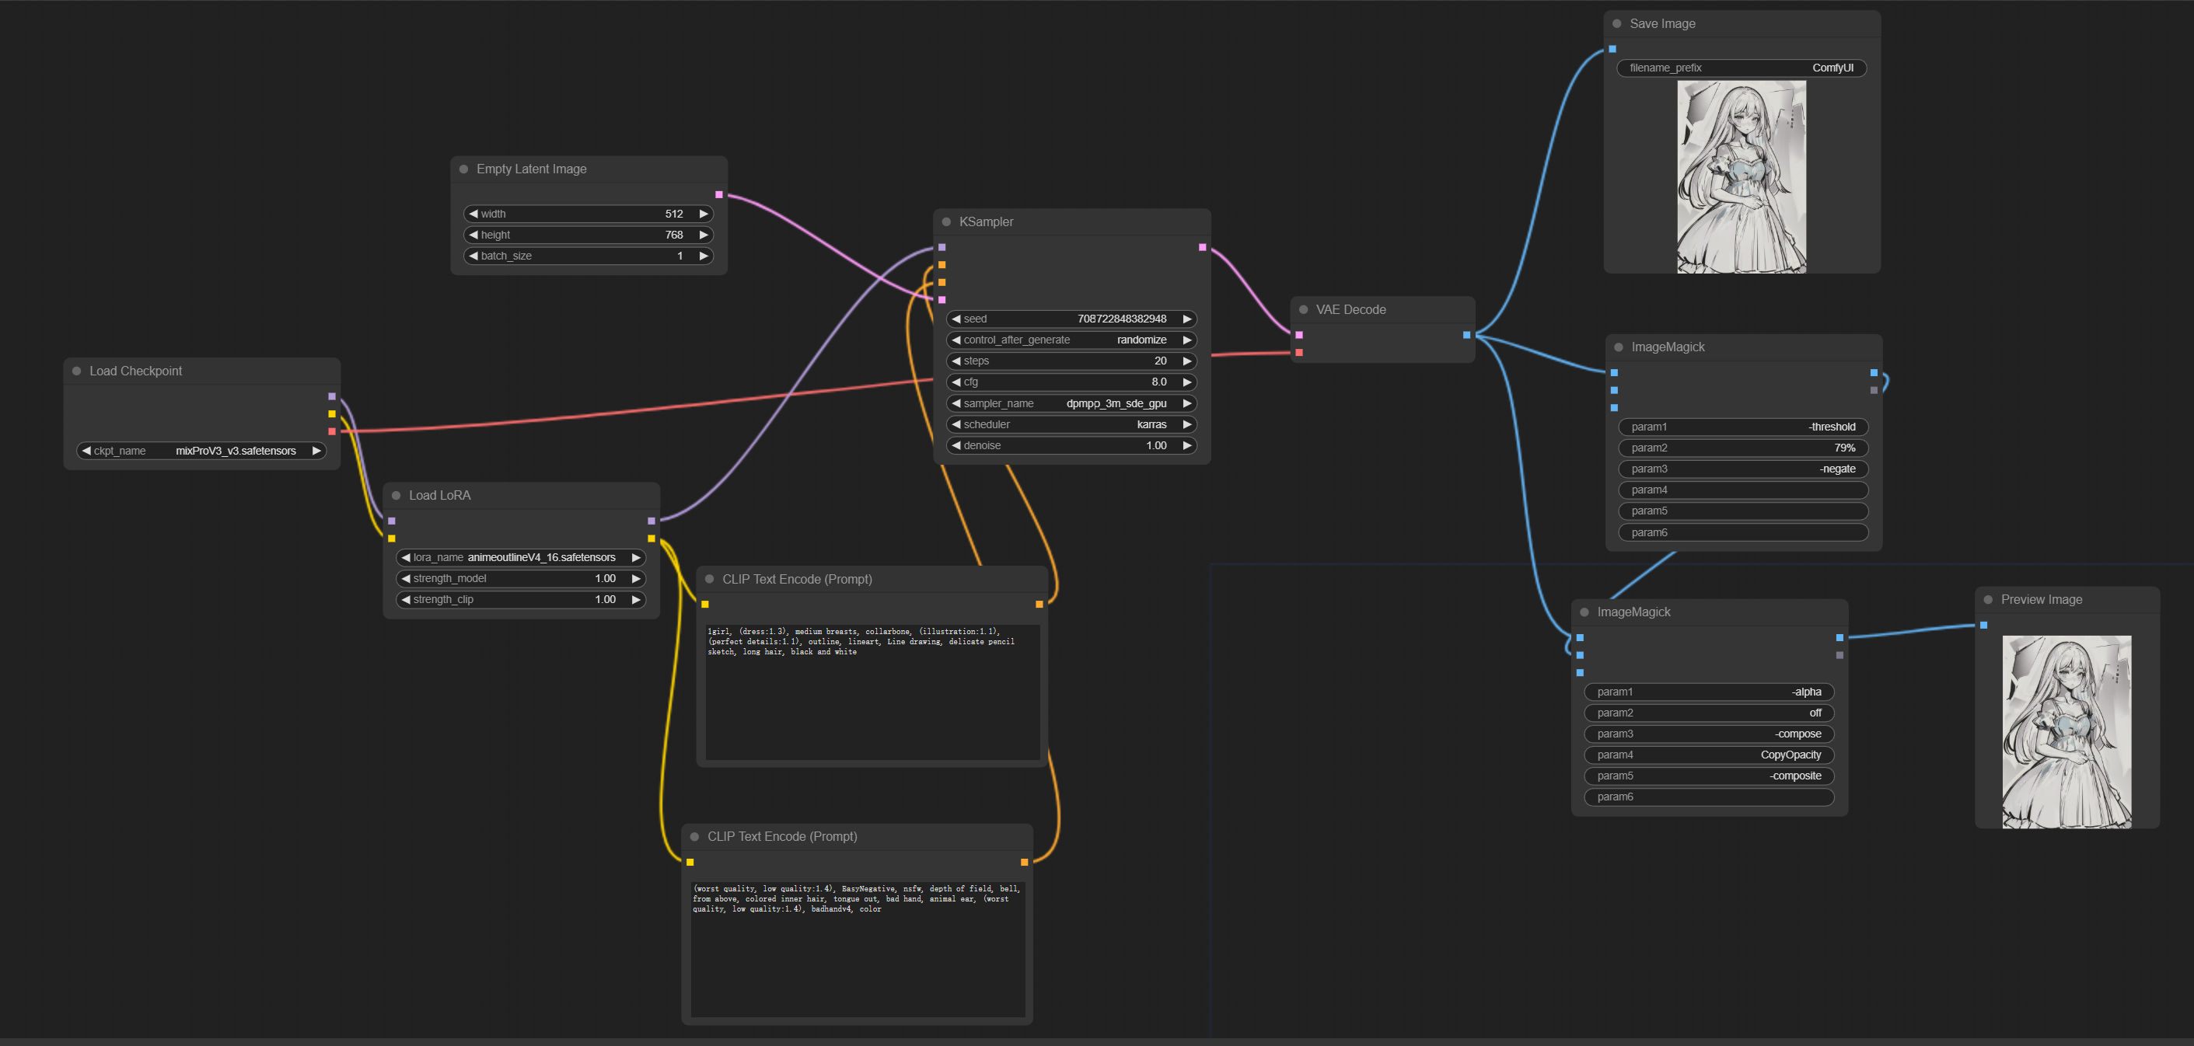Click the filename_prefix ComfyUI field
The height and width of the screenshot is (1046, 2194).
click(x=1740, y=68)
